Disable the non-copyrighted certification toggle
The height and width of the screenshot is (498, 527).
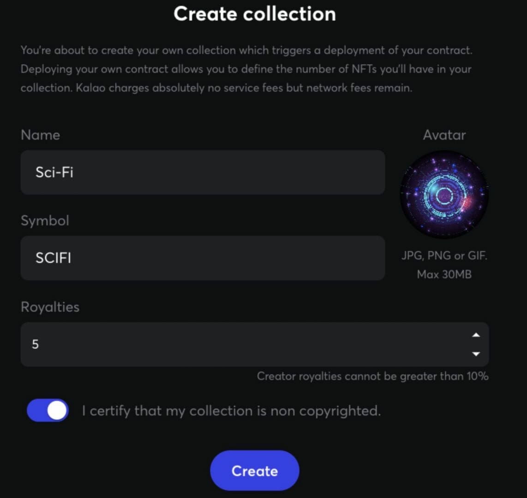pos(48,410)
